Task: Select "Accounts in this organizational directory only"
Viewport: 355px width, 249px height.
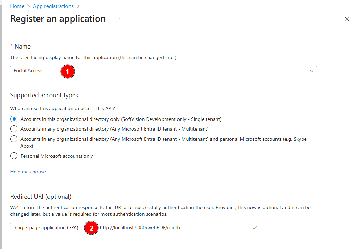Action: pyautogui.click(x=14, y=119)
